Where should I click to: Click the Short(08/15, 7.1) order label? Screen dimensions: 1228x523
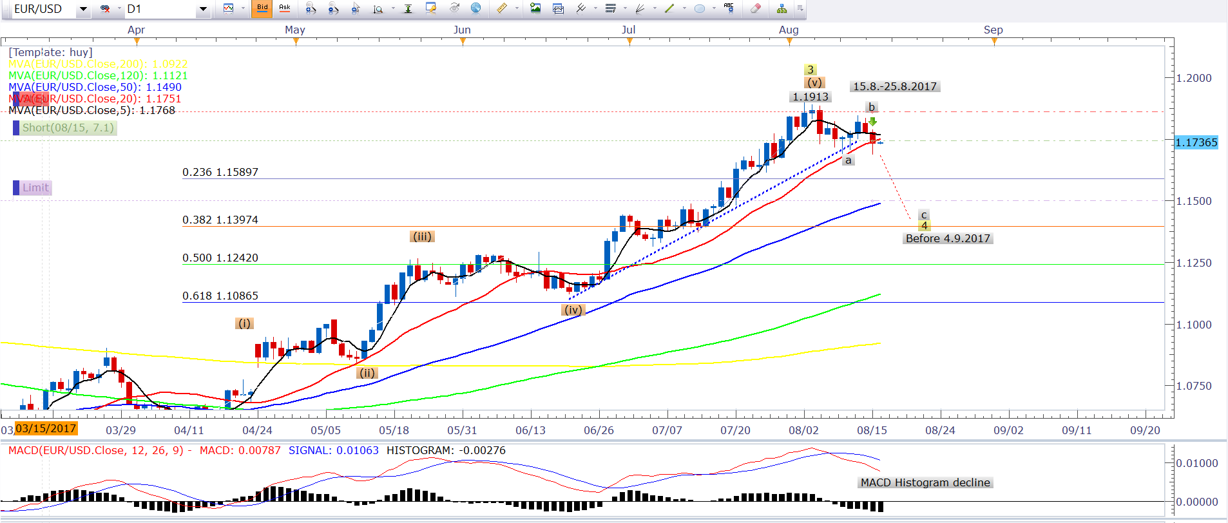[x=68, y=128]
